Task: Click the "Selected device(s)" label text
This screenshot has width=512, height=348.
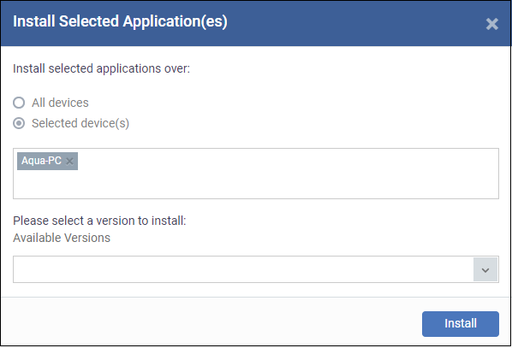Action: [x=80, y=123]
